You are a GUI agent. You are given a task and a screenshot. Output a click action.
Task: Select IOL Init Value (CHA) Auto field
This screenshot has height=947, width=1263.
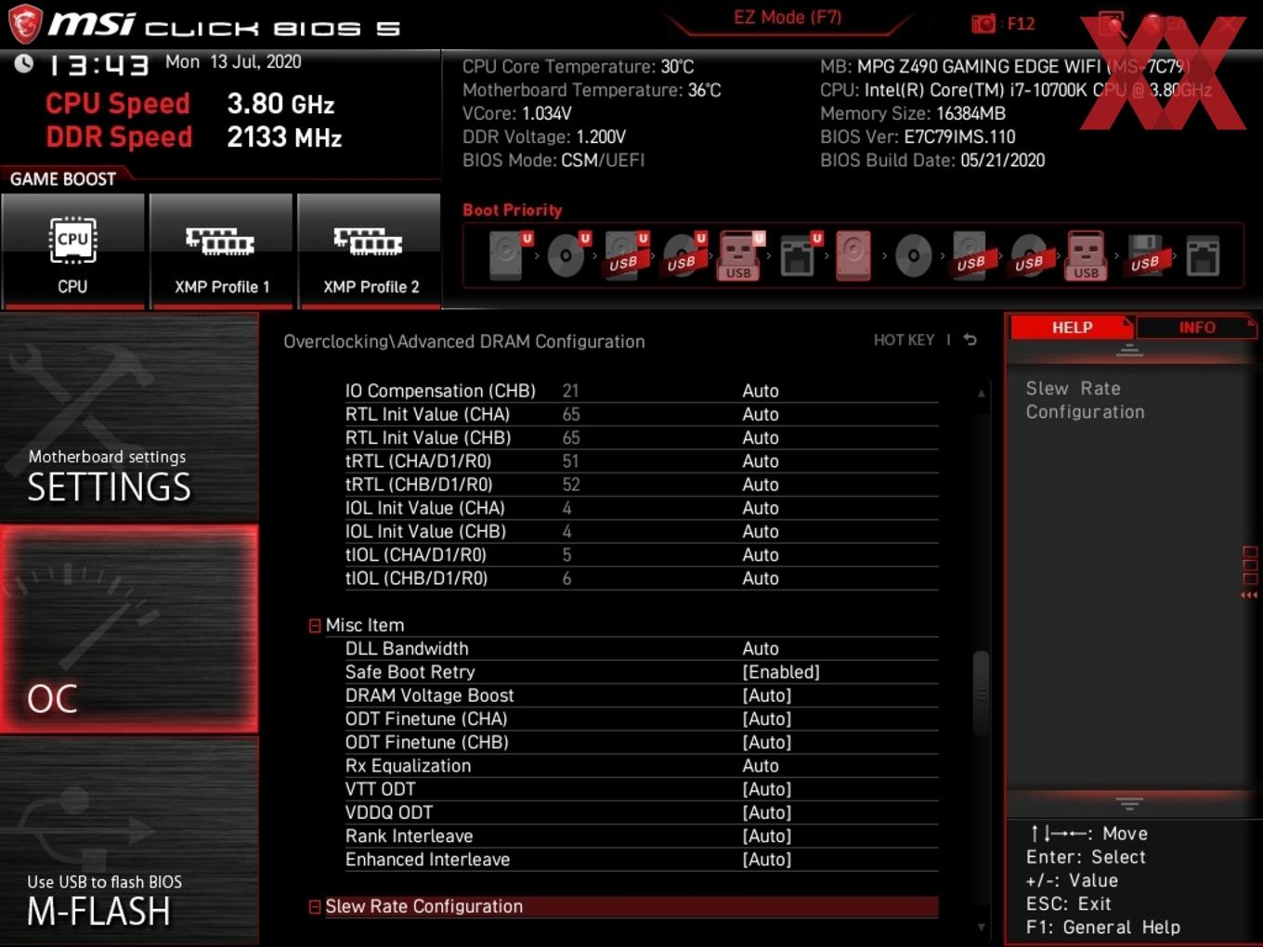point(761,508)
